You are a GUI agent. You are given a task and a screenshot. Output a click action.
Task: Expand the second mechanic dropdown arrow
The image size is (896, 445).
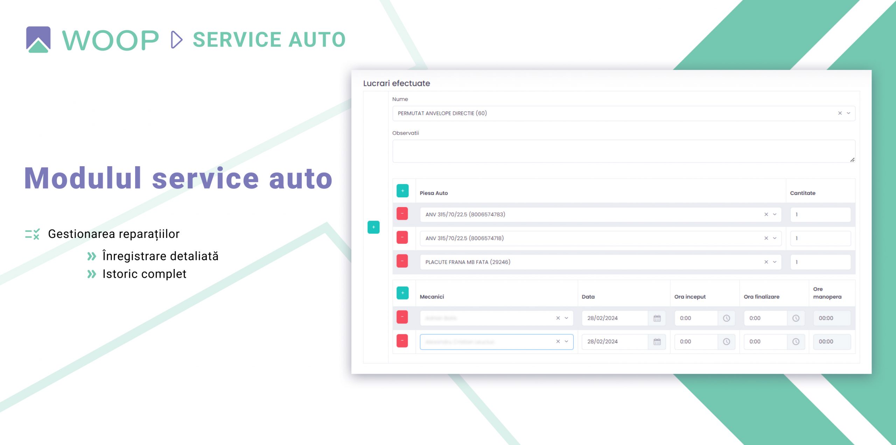(x=567, y=341)
